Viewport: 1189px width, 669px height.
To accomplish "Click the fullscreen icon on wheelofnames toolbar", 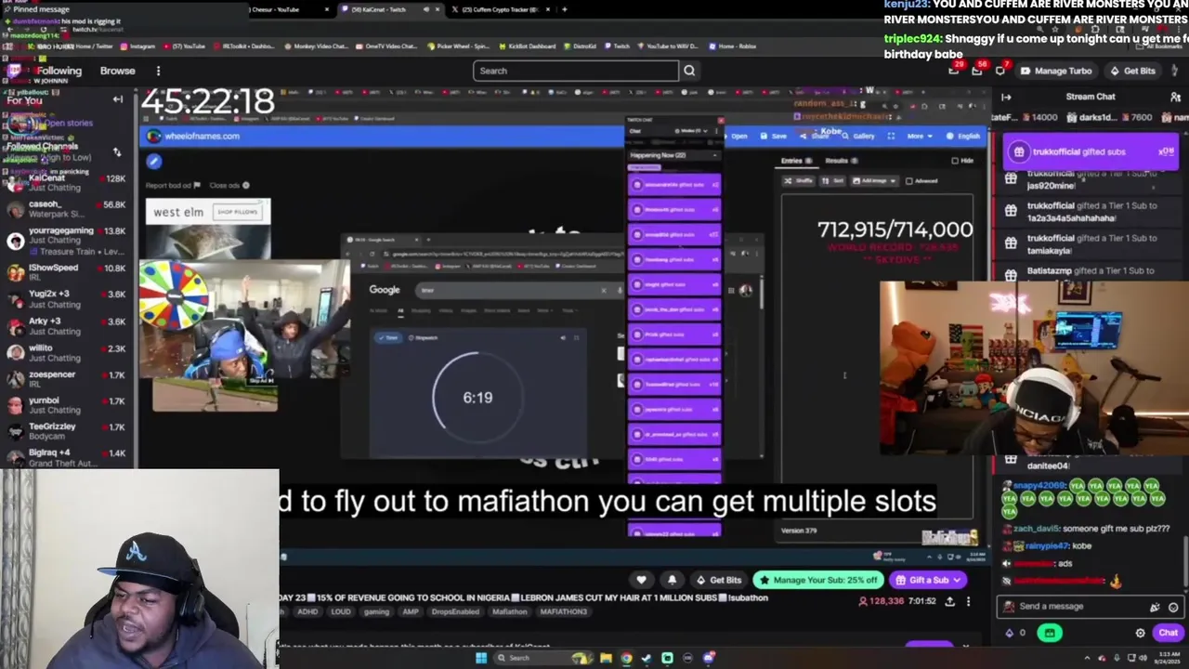I will [891, 136].
